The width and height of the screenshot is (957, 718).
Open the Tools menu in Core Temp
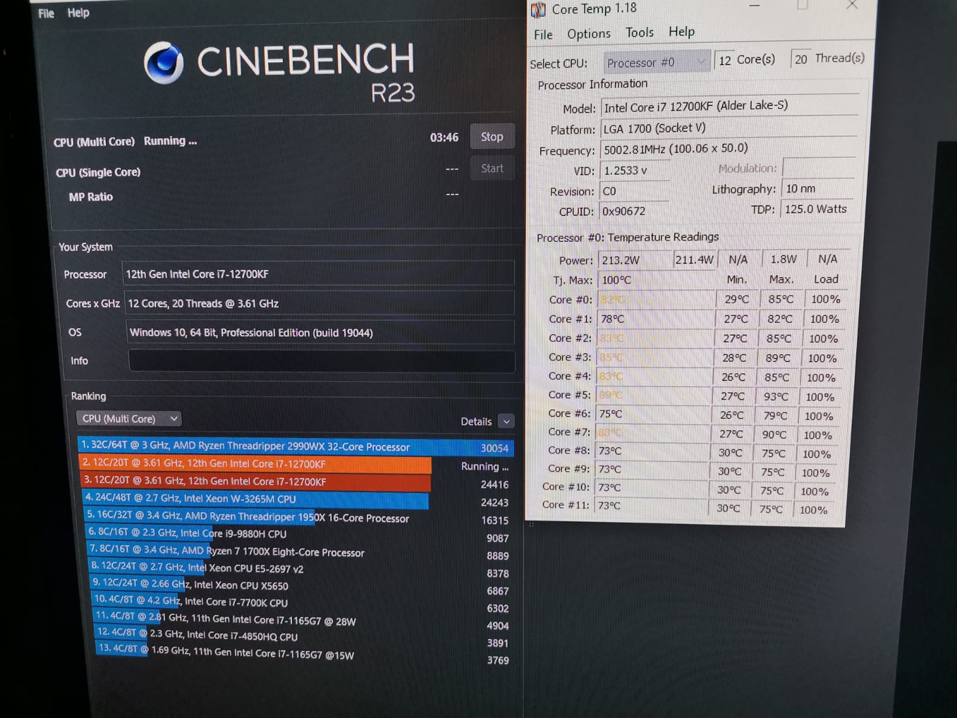click(x=639, y=32)
